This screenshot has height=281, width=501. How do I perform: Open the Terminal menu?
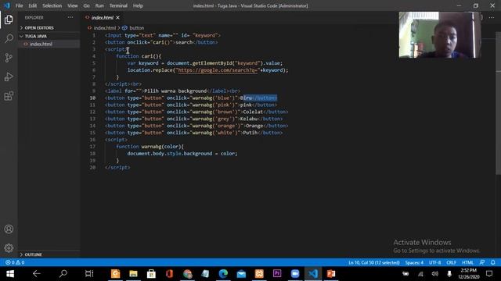click(x=118, y=5)
